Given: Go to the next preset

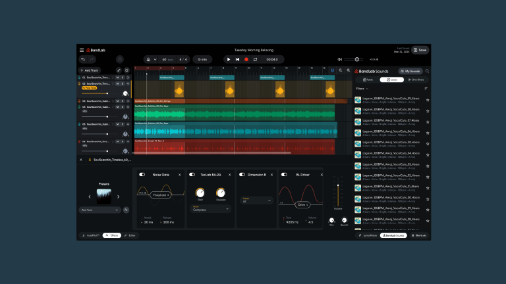Looking at the screenshot, I should point(118,197).
